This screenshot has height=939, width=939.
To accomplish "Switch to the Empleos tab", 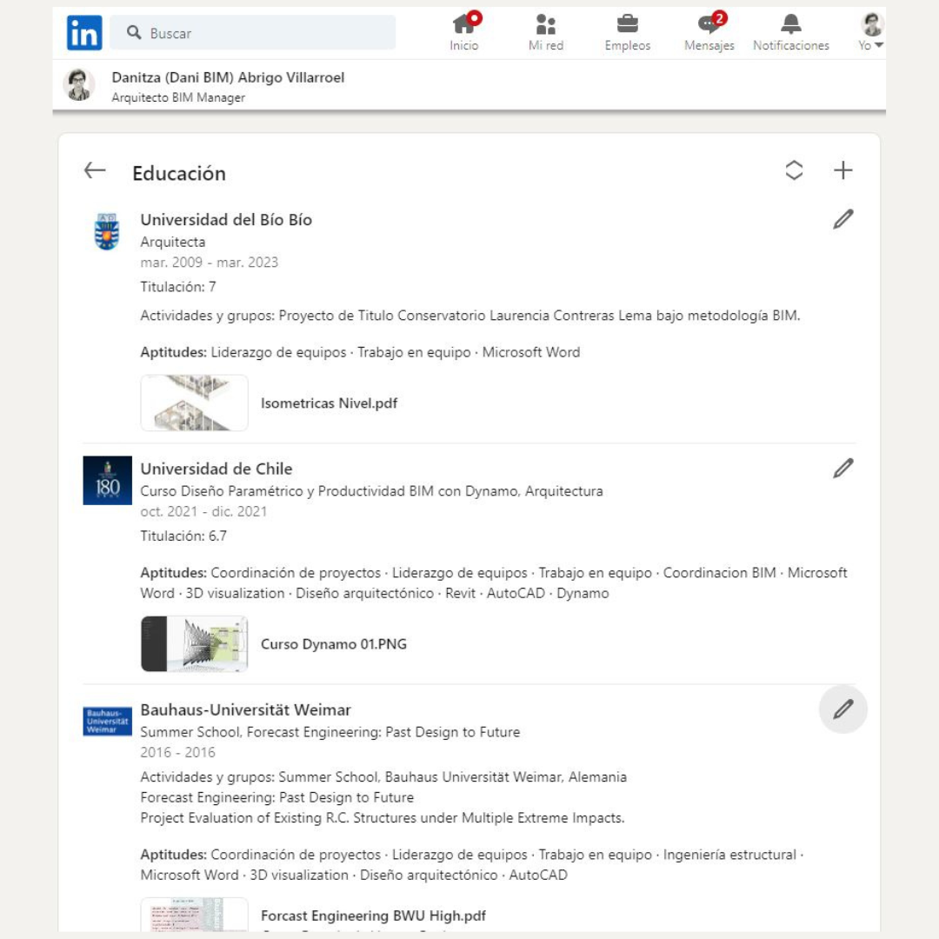I will [x=627, y=32].
